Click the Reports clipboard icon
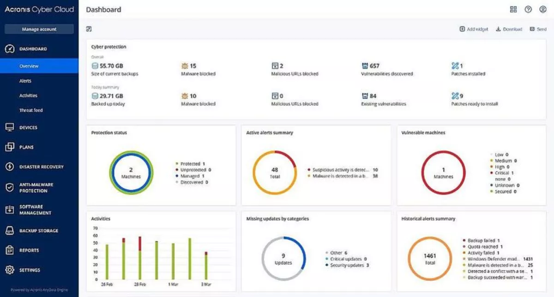This screenshot has height=297, width=554. point(10,250)
